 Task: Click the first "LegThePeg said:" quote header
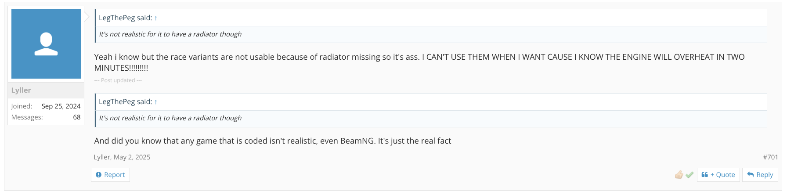click(125, 18)
